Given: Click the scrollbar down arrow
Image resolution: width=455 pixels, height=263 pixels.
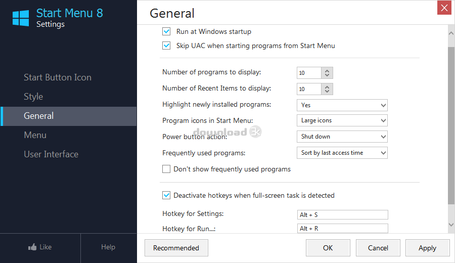Looking at the screenshot, I should pos(450,224).
